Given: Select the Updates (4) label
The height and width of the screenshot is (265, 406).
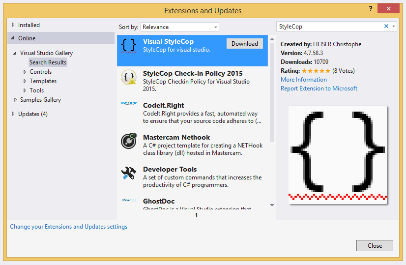Looking at the screenshot, I should tap(32, 114).
